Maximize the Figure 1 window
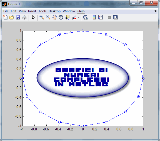Image resolution: width=160 pixels, height=141 pixels. tap(141, 3)
